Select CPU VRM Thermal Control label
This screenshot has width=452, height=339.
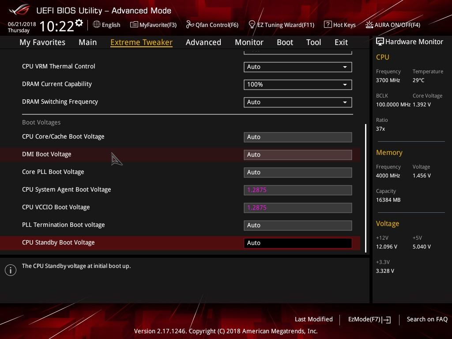tap(59, 66)
